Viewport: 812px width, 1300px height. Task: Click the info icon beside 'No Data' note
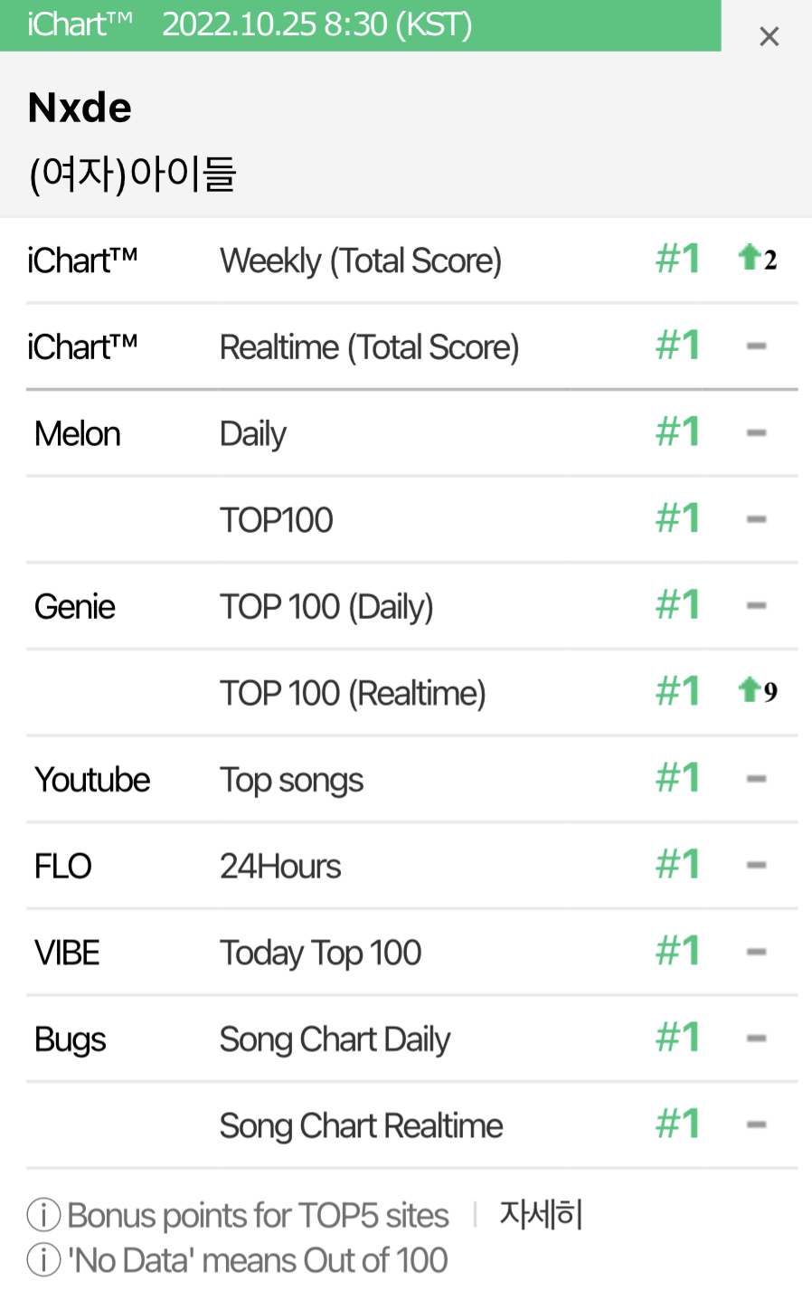click(x=43, y=1259)
